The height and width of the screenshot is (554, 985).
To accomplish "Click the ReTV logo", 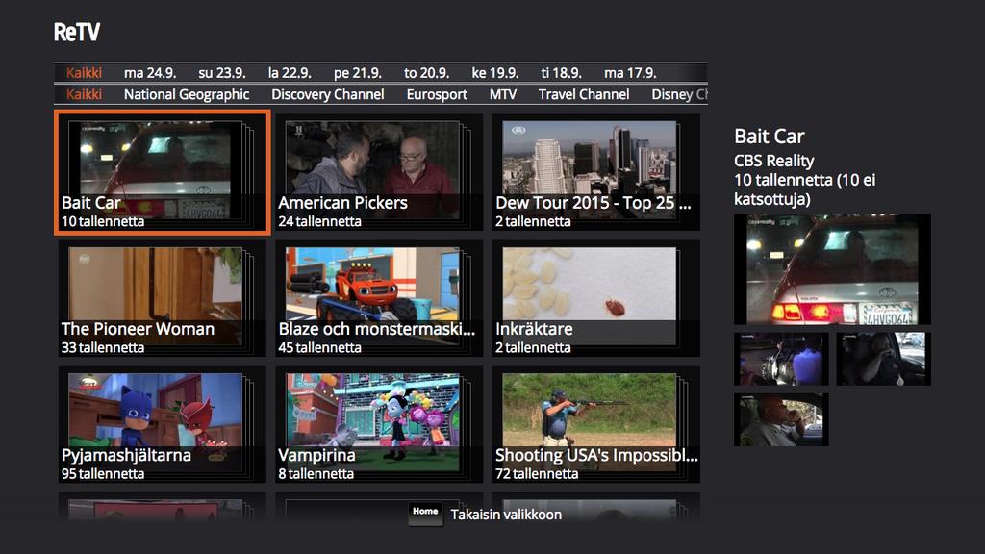I will [77, 32].
